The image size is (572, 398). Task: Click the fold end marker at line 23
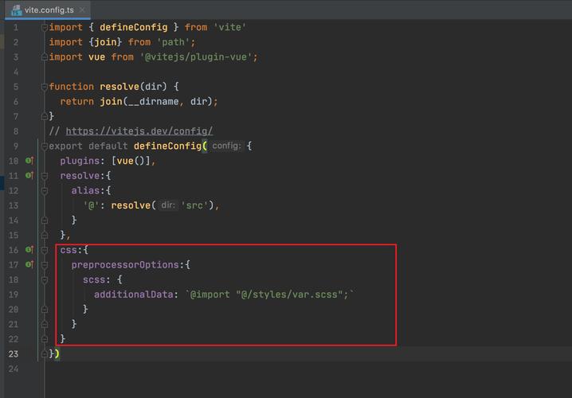point(45,354)
